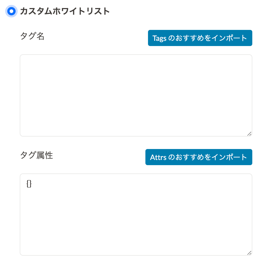The width and height of the screenshot is (264, 265).
Task: Focus the タグ名 text area
Action: pyautogui.click(x=136, y=95)
